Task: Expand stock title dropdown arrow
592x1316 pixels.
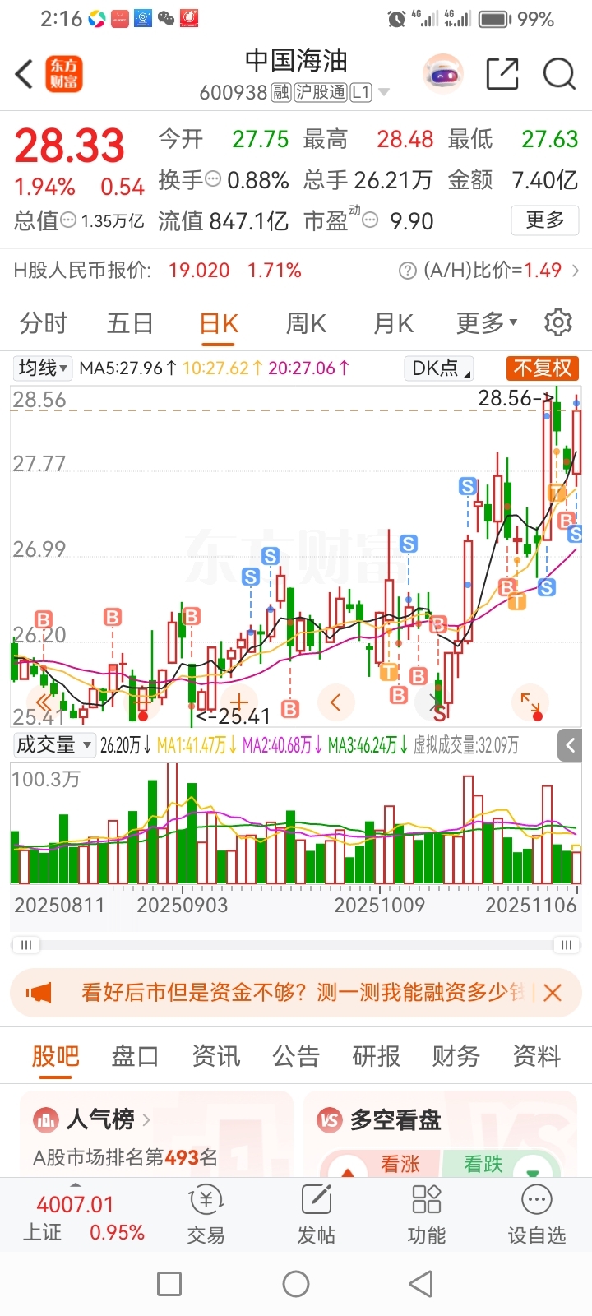Action: tap(384, 92)
